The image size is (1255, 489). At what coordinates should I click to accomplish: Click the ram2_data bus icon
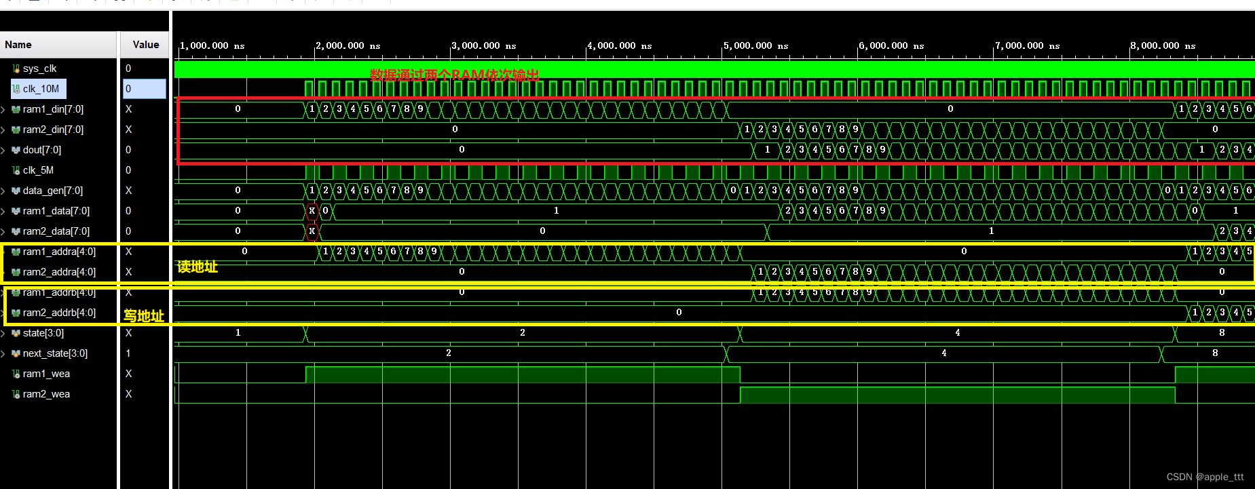tap(16, 231)
